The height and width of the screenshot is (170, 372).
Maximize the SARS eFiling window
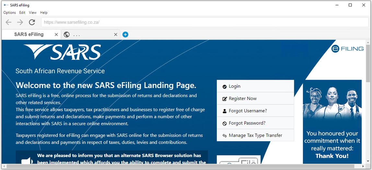coord(350,5)
